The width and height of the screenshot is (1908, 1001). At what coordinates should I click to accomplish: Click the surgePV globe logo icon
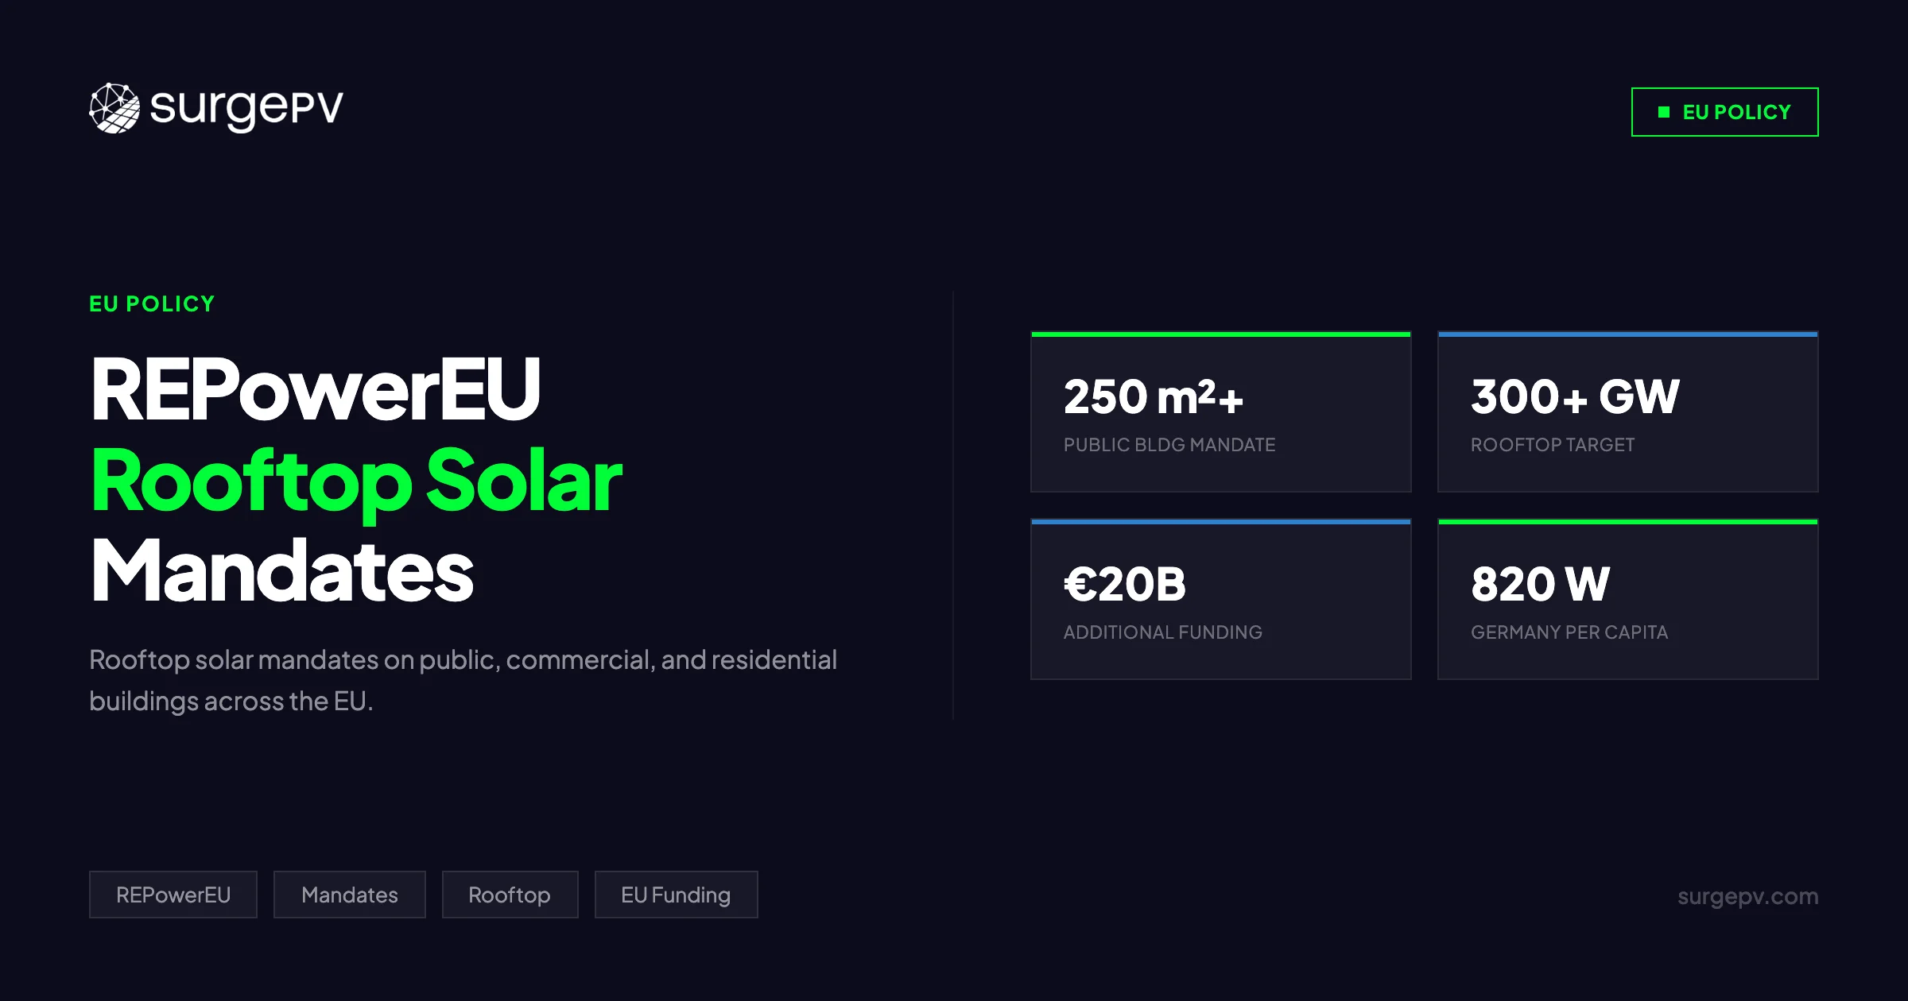coord(114,108)
